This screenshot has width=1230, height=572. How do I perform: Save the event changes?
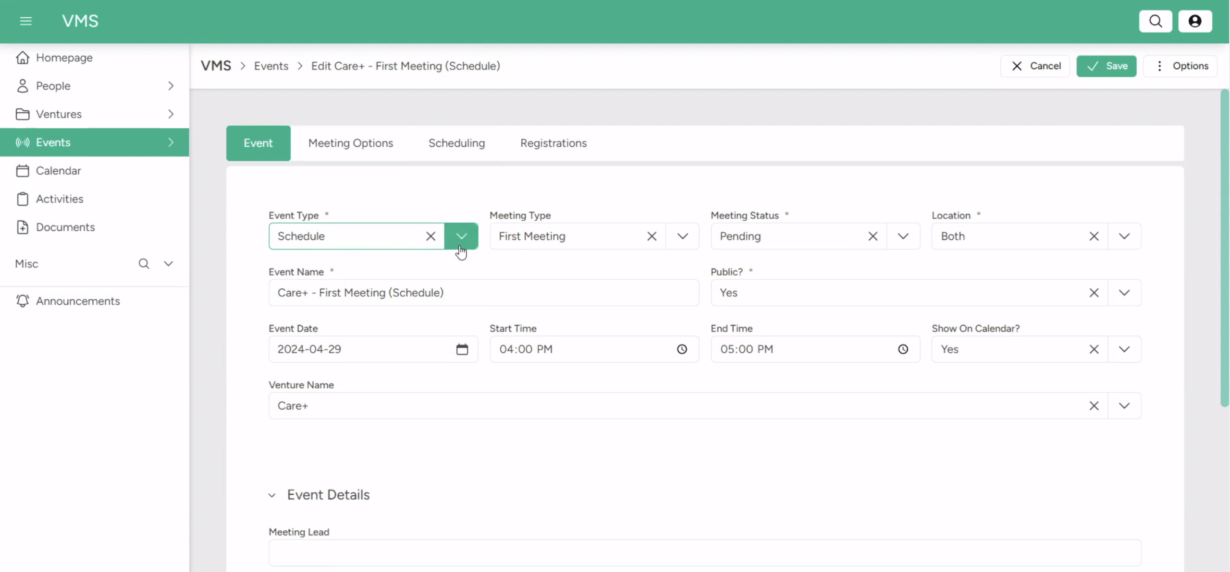pos(1106,66)
